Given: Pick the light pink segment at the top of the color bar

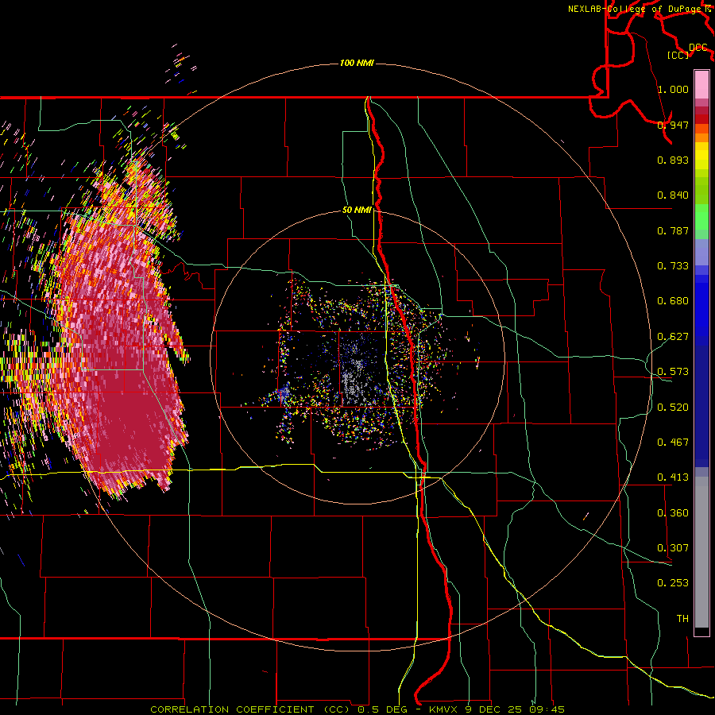Looking at the screenshot, I should point(701,84).
